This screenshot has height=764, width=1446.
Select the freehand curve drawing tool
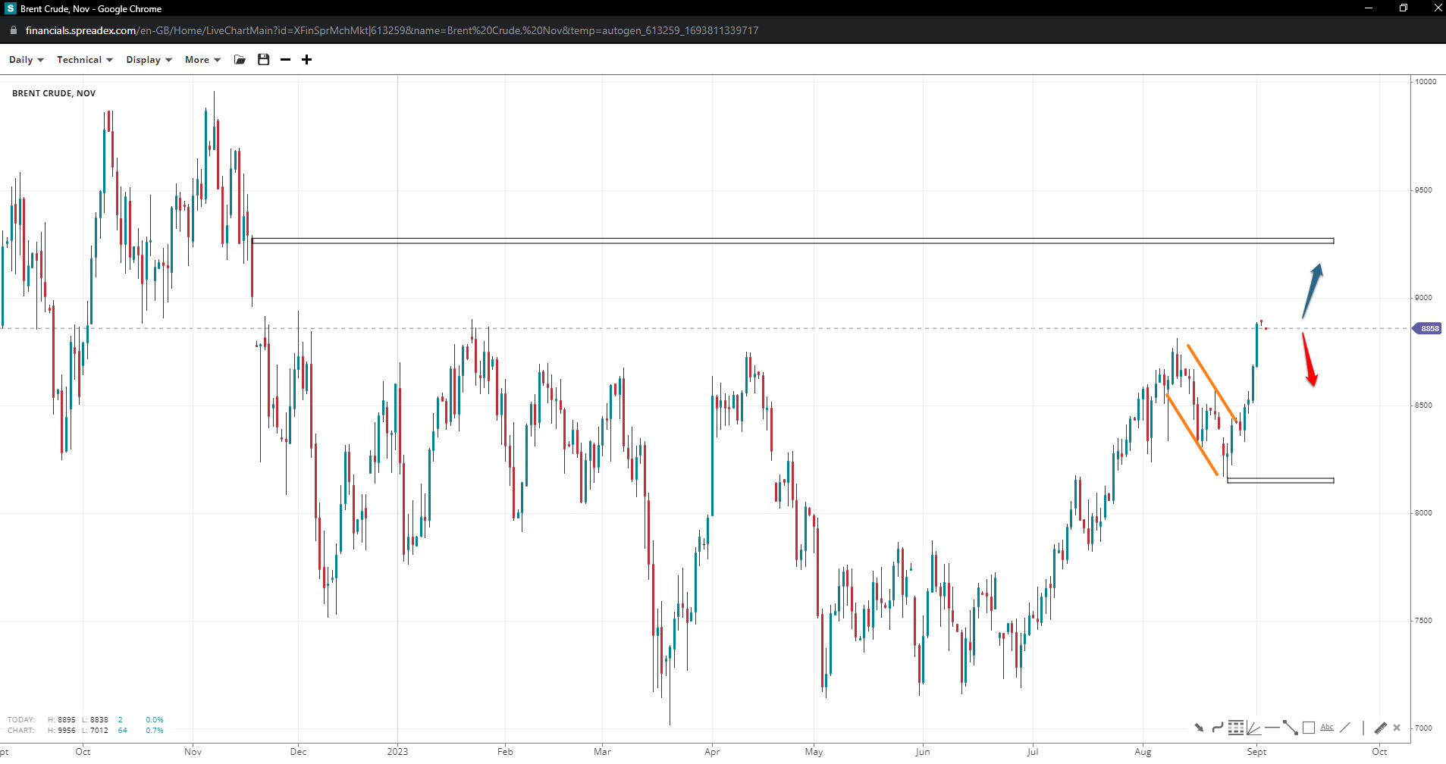(x=1217, y=728)
